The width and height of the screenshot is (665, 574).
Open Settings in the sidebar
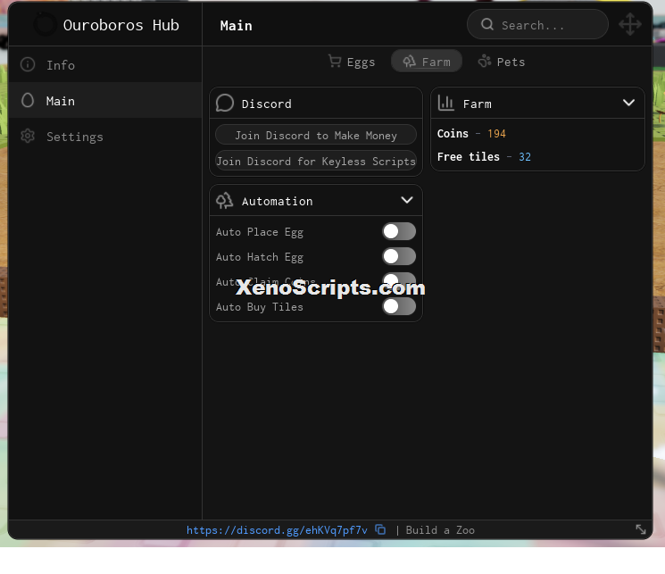coord(104,137)
